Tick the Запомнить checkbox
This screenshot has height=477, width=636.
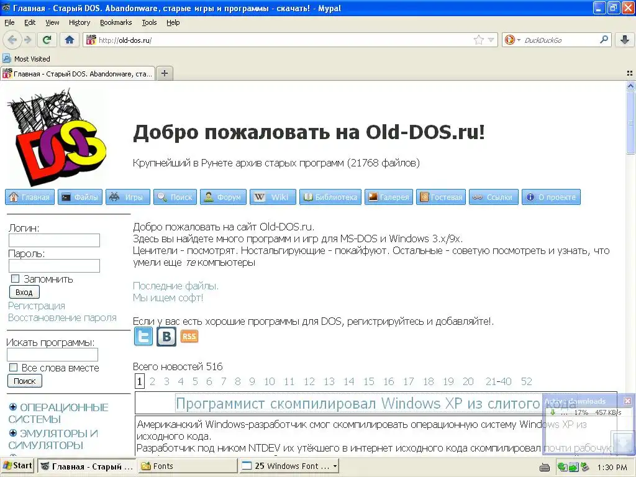(x=15, y=279)
